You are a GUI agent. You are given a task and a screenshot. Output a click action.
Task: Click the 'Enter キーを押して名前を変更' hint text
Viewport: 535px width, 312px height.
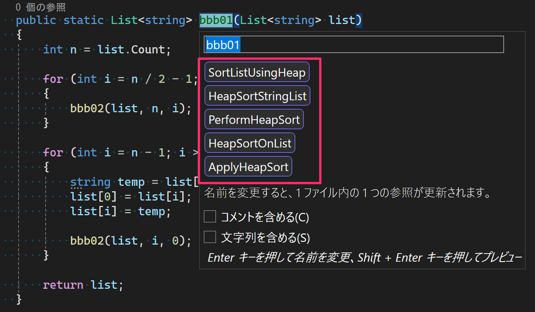click(280, 258)
